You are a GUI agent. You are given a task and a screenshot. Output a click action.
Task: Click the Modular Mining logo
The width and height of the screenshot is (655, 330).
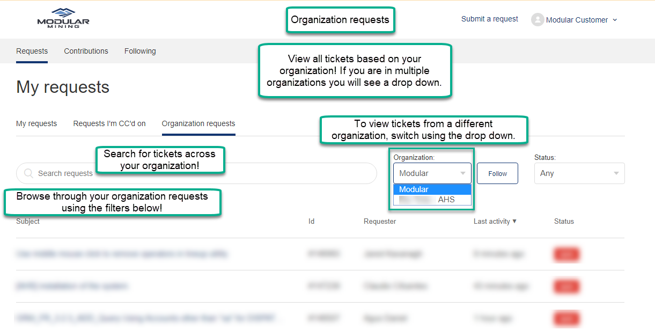coord(63,18)
